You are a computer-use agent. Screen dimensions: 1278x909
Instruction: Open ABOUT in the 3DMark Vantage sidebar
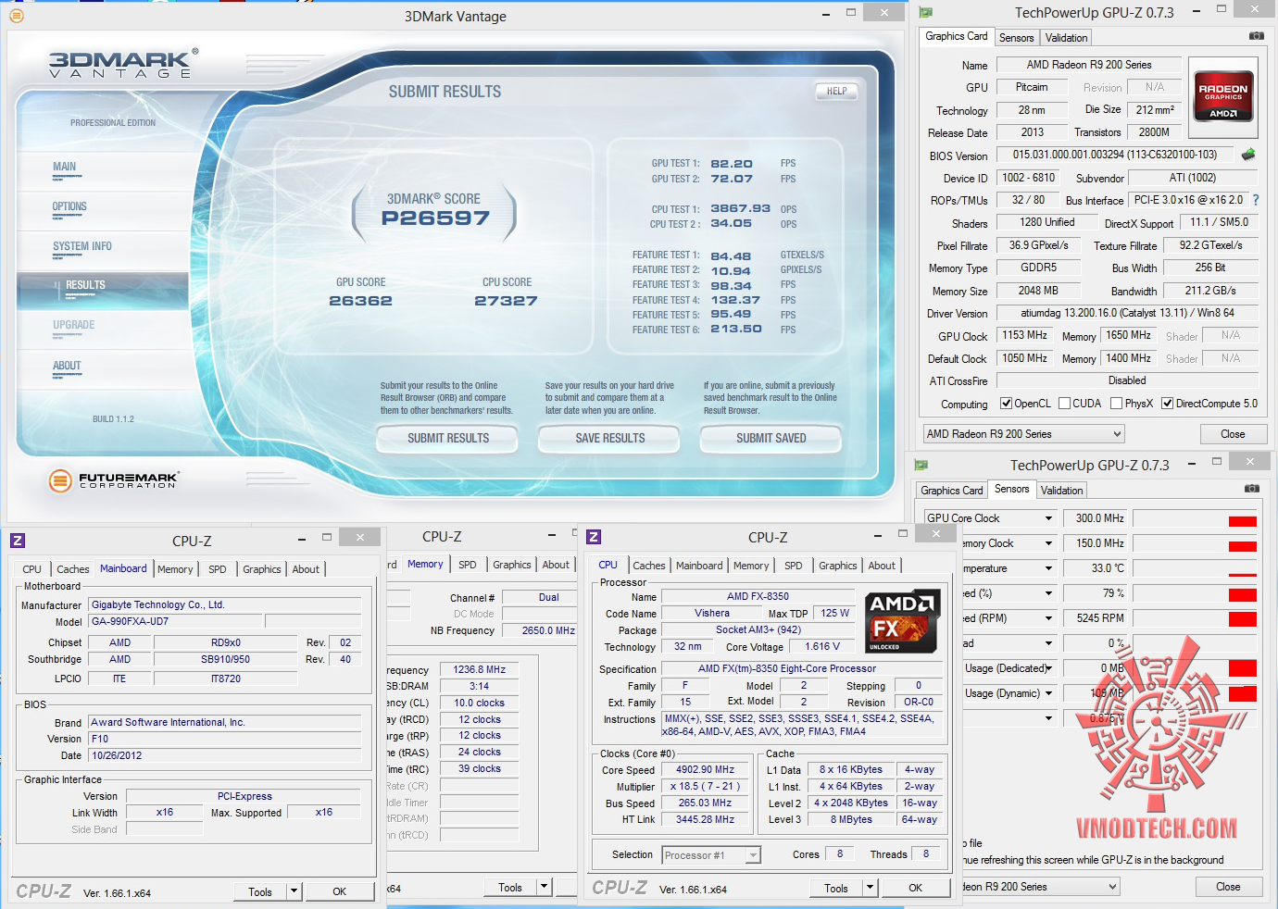(x=67, y=367)
